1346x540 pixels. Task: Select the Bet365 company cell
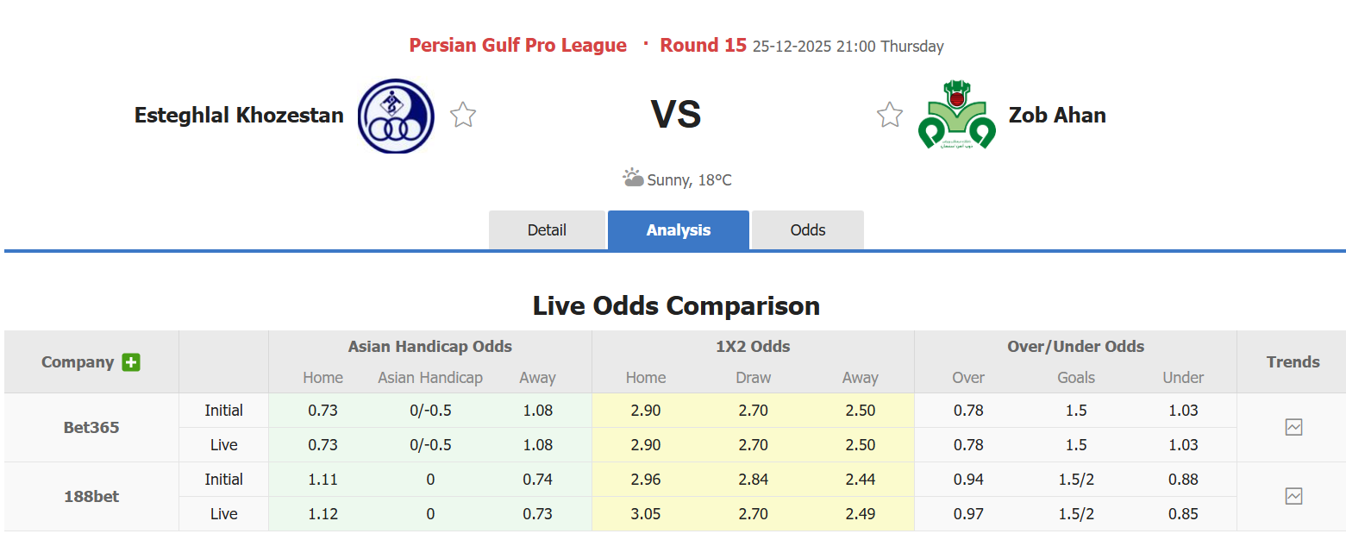click(91, 428)
